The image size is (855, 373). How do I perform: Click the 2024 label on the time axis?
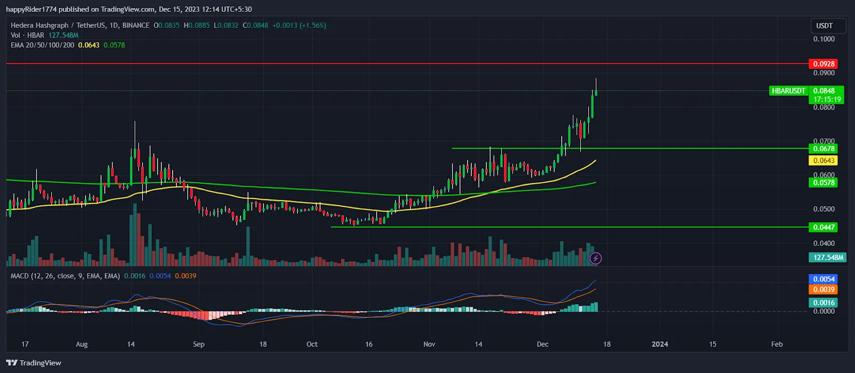(x=659, y=344)
